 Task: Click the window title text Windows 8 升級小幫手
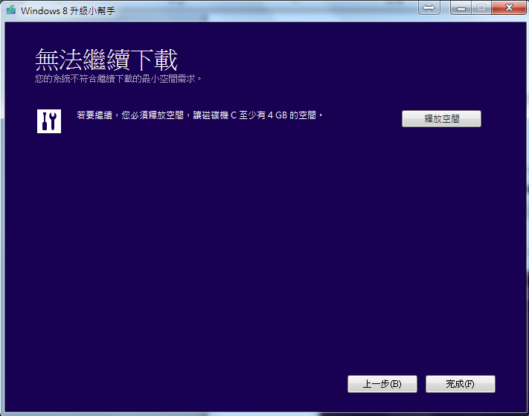(68, 11)
